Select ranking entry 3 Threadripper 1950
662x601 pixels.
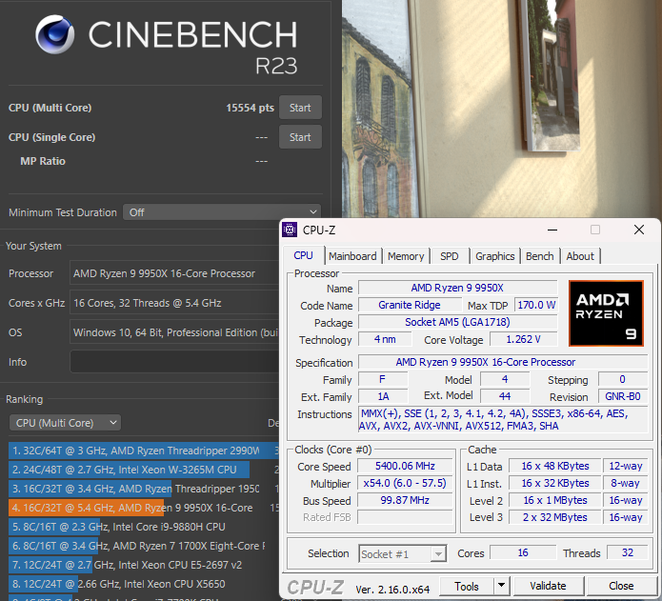[x=144, y=489]
